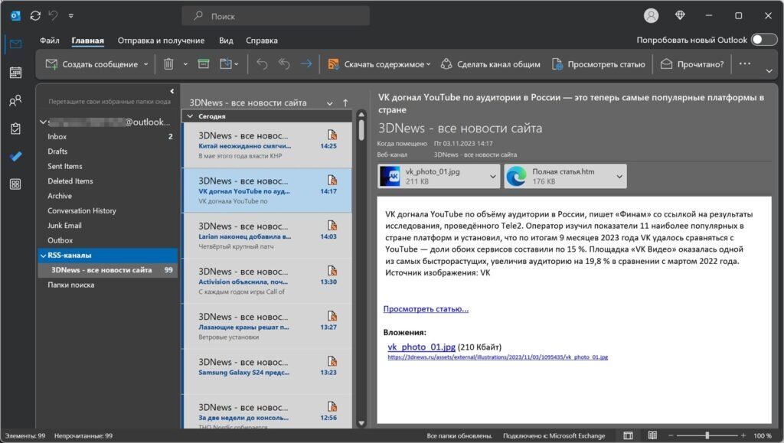Collapse the folder pane arrow
The height and width of the screenshot is (443, 784).
(171, 91)
